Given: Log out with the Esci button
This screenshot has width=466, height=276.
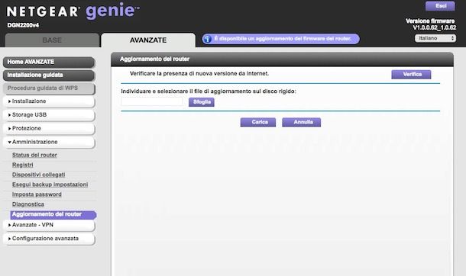Looking at the screenshot, I should point(440,6).
